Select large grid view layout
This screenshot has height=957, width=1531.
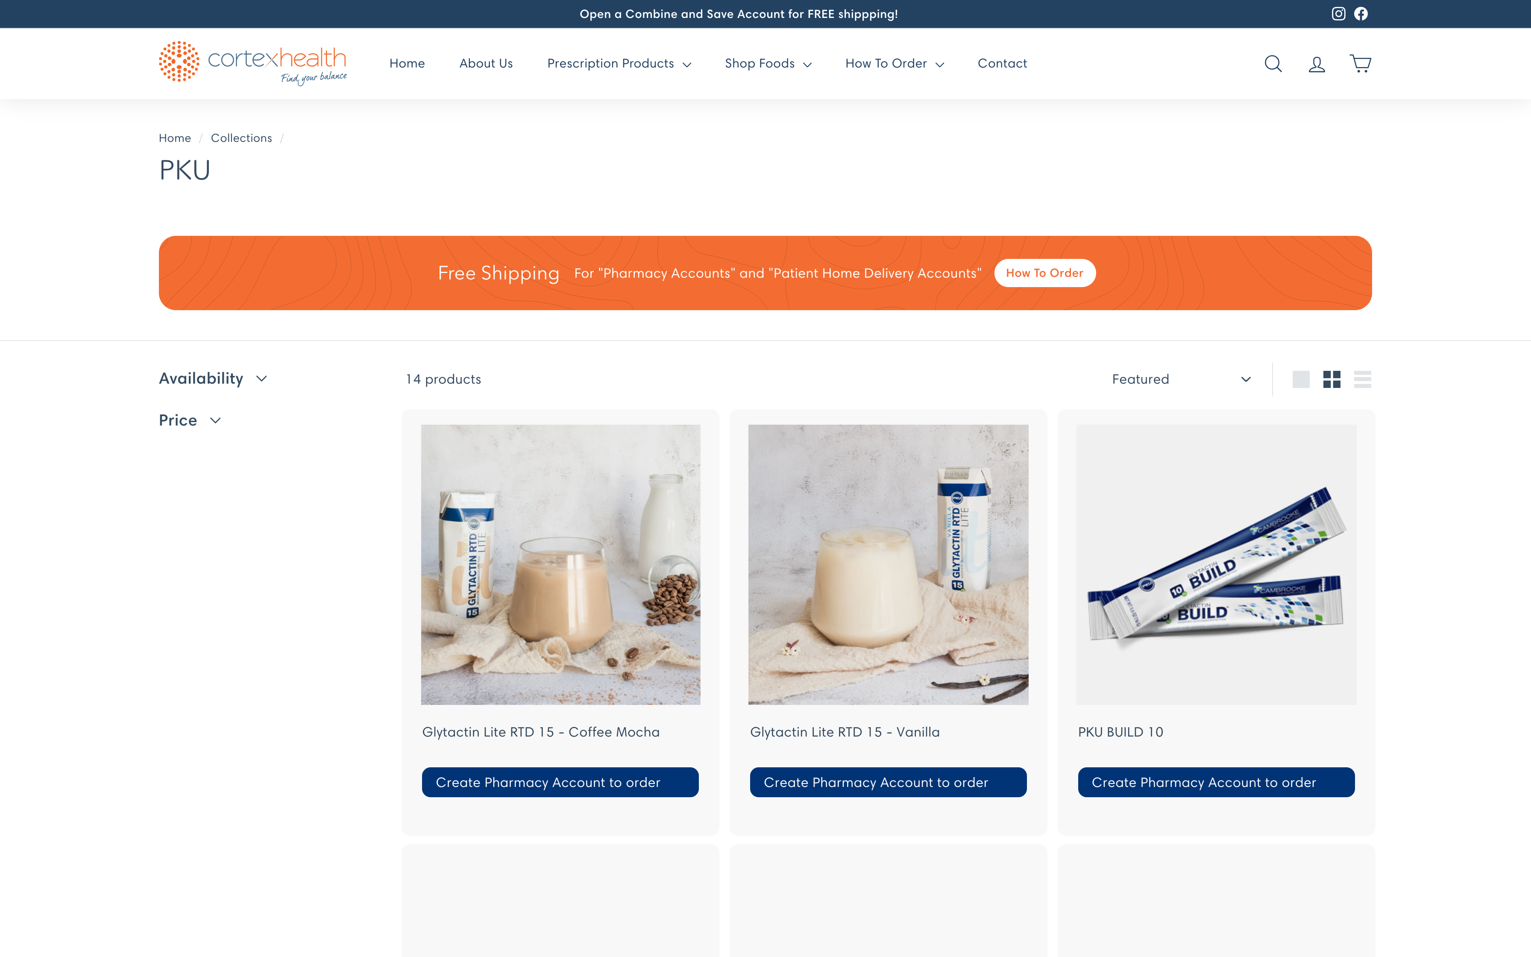[x=1301, y=379]
